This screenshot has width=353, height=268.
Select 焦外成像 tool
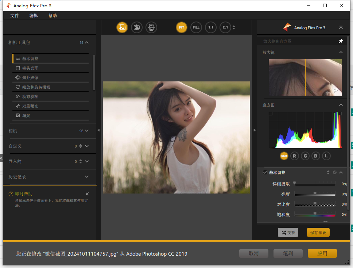(x=50, y=77)
